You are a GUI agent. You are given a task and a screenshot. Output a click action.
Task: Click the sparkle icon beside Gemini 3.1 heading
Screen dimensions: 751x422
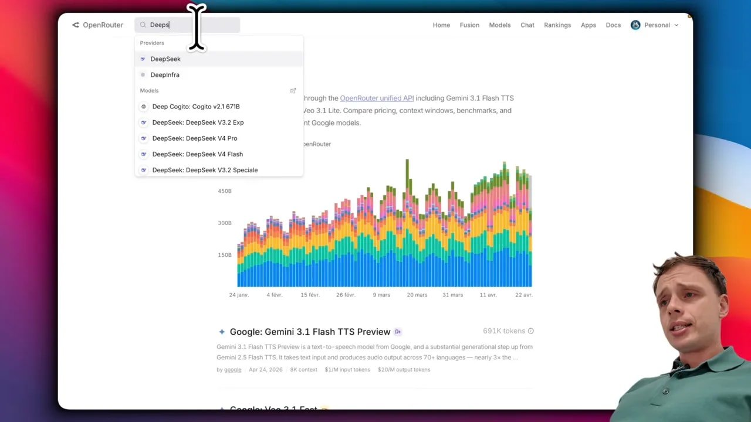click(x=221, y=331)
